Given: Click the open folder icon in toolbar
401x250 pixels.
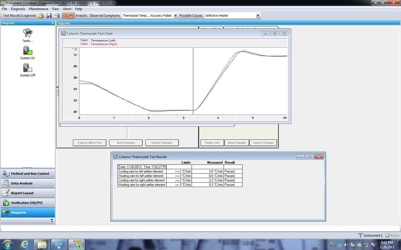Looking at the screenshot, I should (x=41, y=16).
